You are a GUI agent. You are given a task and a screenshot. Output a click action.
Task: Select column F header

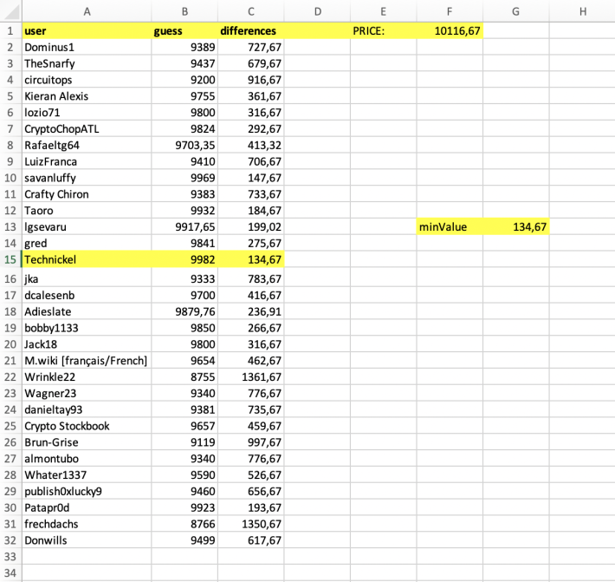click(x=450, y=11)
